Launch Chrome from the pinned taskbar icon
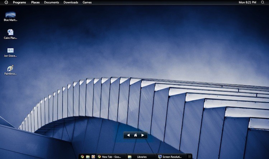The height and width of the screenshot is (159, 269). tap(82, 157)
